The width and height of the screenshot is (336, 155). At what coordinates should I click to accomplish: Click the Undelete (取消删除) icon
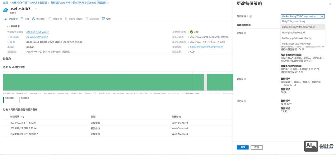click(87, 19)
